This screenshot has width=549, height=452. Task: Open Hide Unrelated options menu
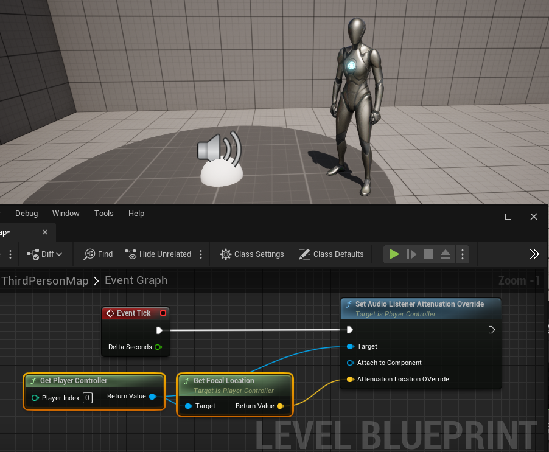pos(201,254)
